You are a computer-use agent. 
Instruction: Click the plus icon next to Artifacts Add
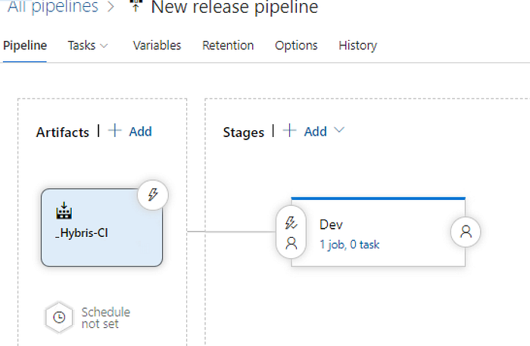click(115, 131)
